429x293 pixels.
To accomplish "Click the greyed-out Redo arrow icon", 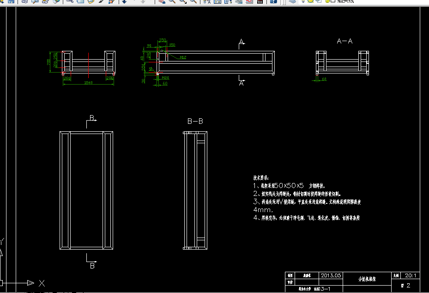I will [143, 1].
